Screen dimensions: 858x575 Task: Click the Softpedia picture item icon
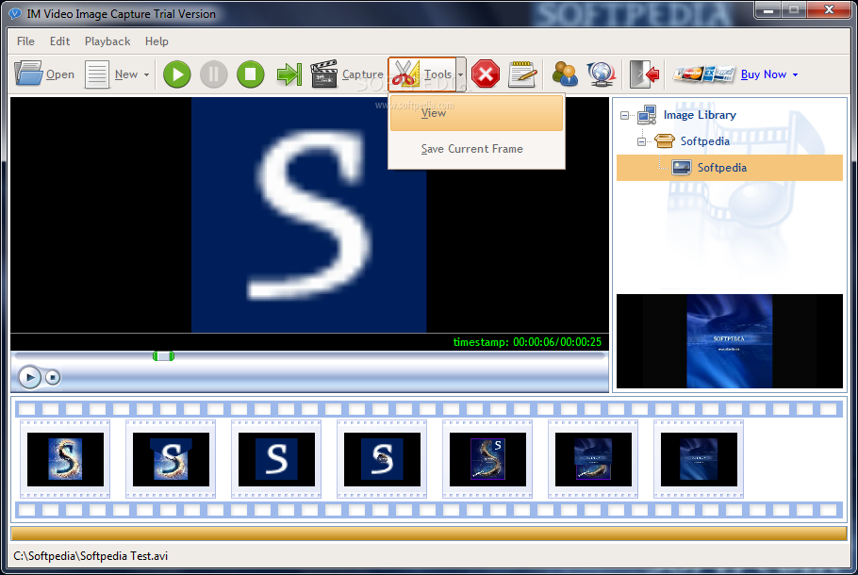pos(682,168)
